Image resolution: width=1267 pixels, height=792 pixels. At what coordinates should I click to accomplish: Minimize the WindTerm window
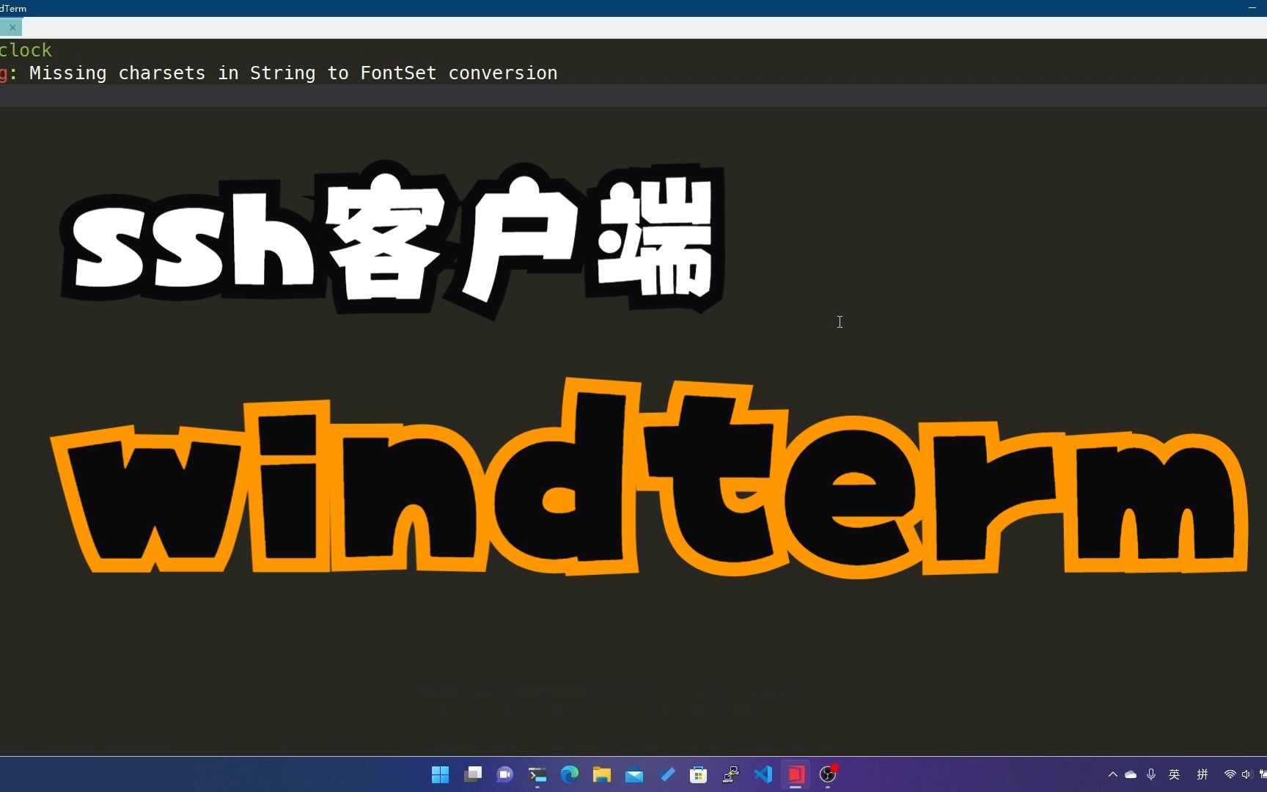click(x=1252, y=8)
